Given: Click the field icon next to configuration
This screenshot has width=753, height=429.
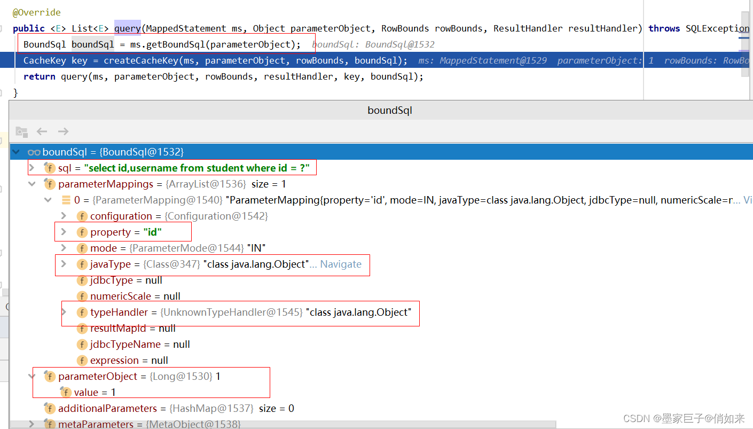Looking at the screenshot, I should tap(82, 216).
